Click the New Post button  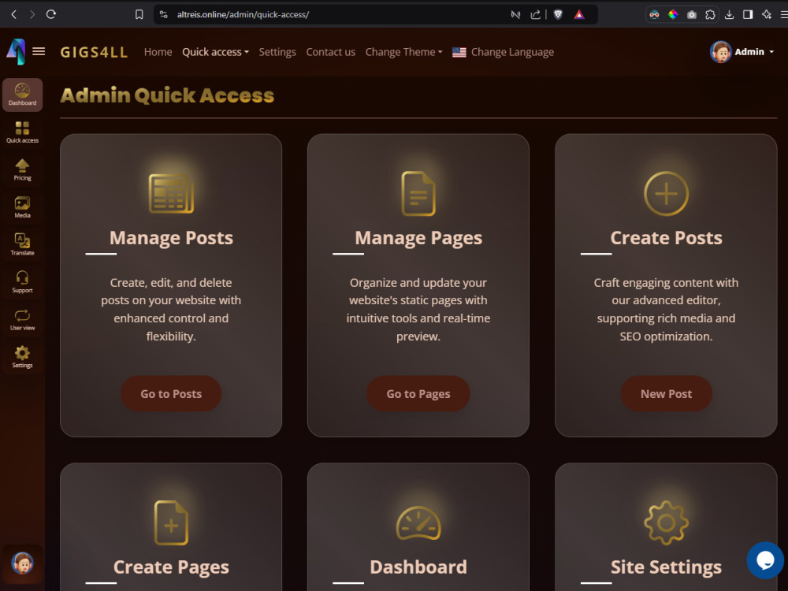click(x=666, y=393)
